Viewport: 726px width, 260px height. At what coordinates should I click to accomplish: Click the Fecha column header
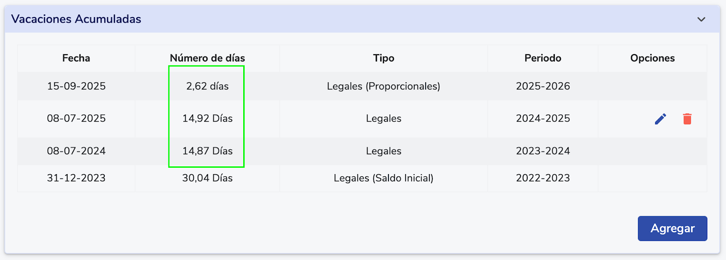pos(76,58)
